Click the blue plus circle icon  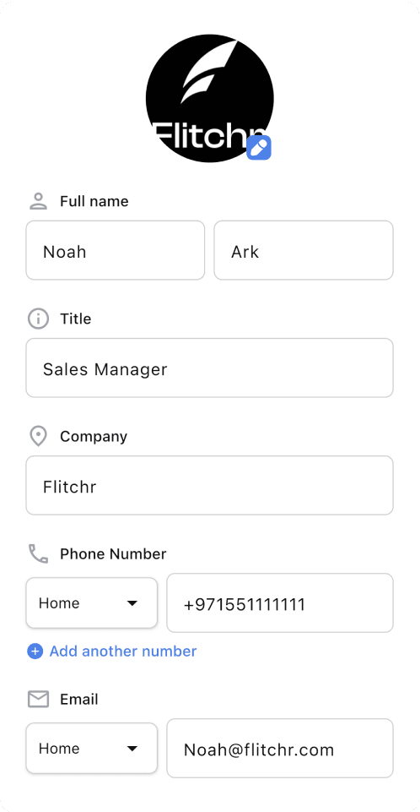(35, 651)
